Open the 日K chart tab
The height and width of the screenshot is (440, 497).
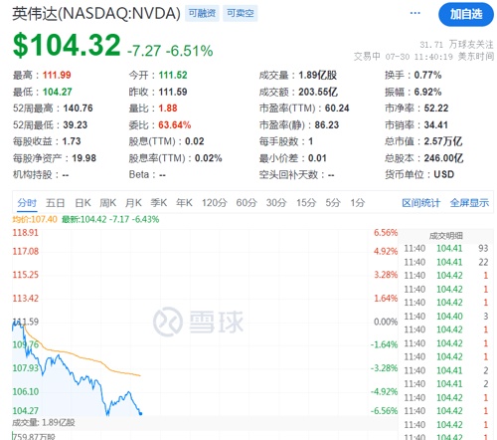pos(83,203)
